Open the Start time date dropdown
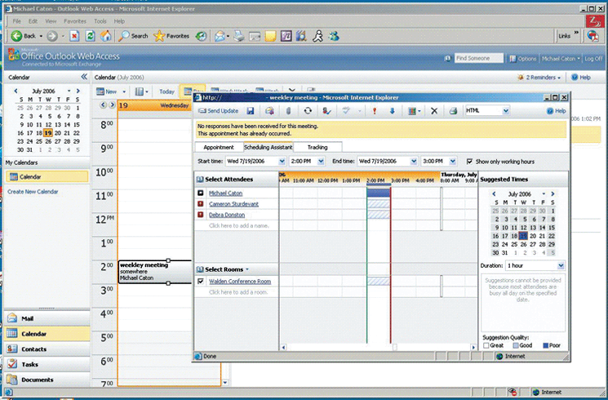This screenshot has width=608, height=400. (x=282, y=162)
